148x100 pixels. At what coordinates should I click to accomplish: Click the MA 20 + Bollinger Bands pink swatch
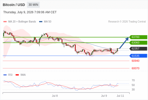5,22
